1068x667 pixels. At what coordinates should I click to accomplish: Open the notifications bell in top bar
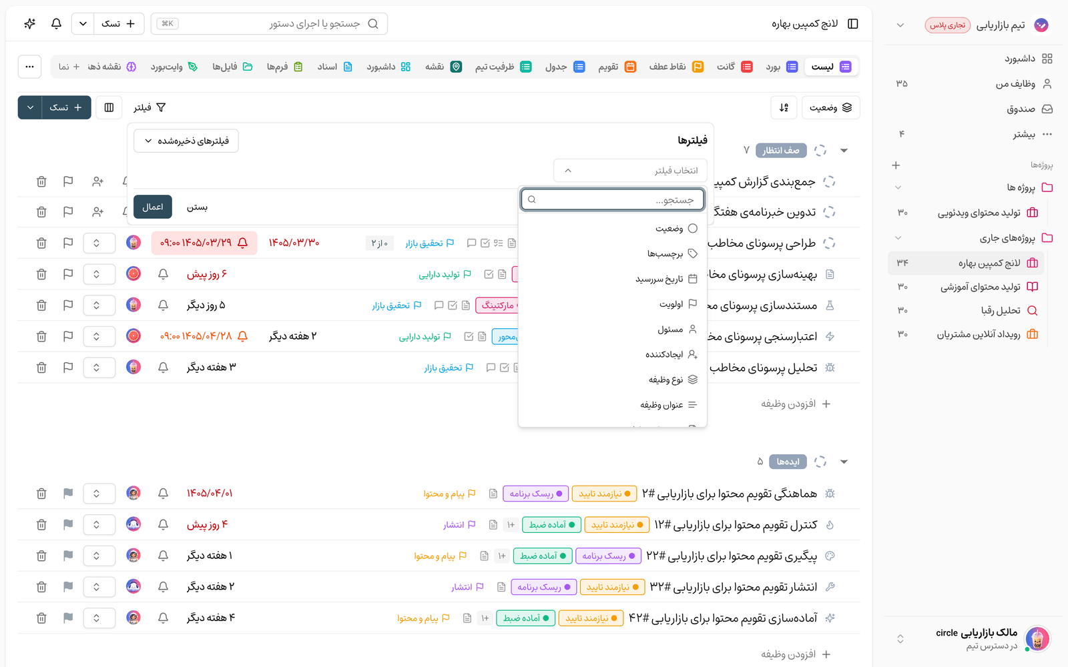click(56, 24)
